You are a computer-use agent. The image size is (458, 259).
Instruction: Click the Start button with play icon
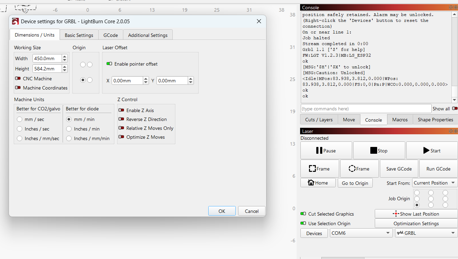click(x=431, y=151)
